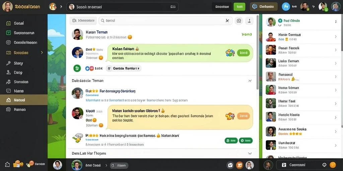Click the dark Sbcntorn button in top bar
The height and width of the screenshot is (171, 343).
coord(222,7)
